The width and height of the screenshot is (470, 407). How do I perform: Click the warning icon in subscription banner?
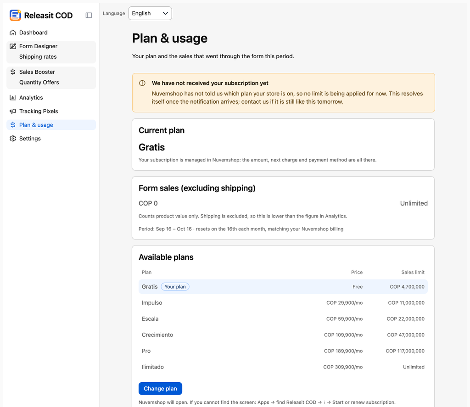(142, 83)
